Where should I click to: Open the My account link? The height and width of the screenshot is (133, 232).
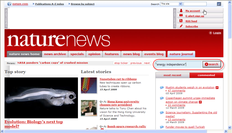(x=193, y=11)
